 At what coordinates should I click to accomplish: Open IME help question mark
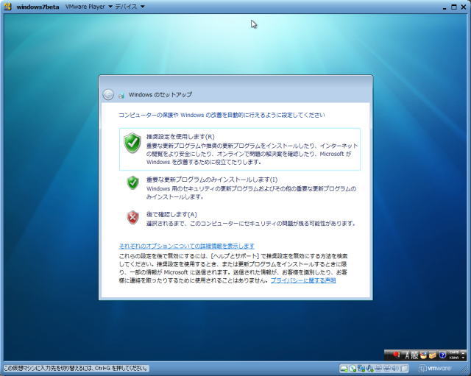click(x=442, y=355)
